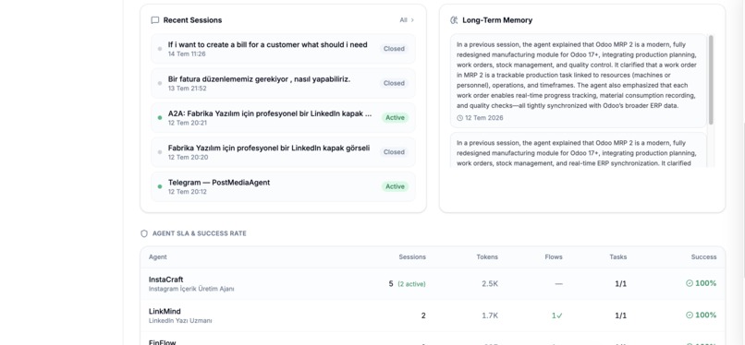Screen dimensions: 745x345
Task: Click the shield icon beside Agent SLA heading
Action: coord(144,233)
